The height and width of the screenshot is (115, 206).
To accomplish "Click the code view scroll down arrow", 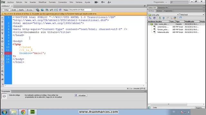I will tap(146, 83).
